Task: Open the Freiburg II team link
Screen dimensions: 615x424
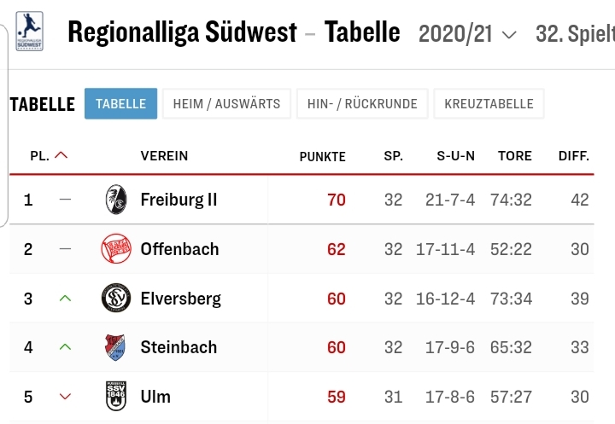Action: 179,200
